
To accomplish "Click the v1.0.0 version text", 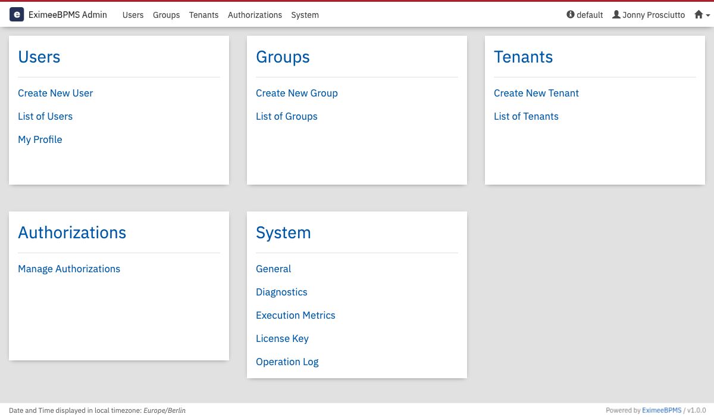I will coord(696,410).
